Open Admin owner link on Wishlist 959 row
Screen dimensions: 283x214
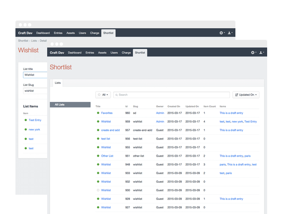160,122
